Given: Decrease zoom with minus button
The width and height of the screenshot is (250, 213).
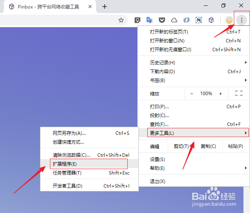Looking at the screenshot, I should tap(192, 94).
